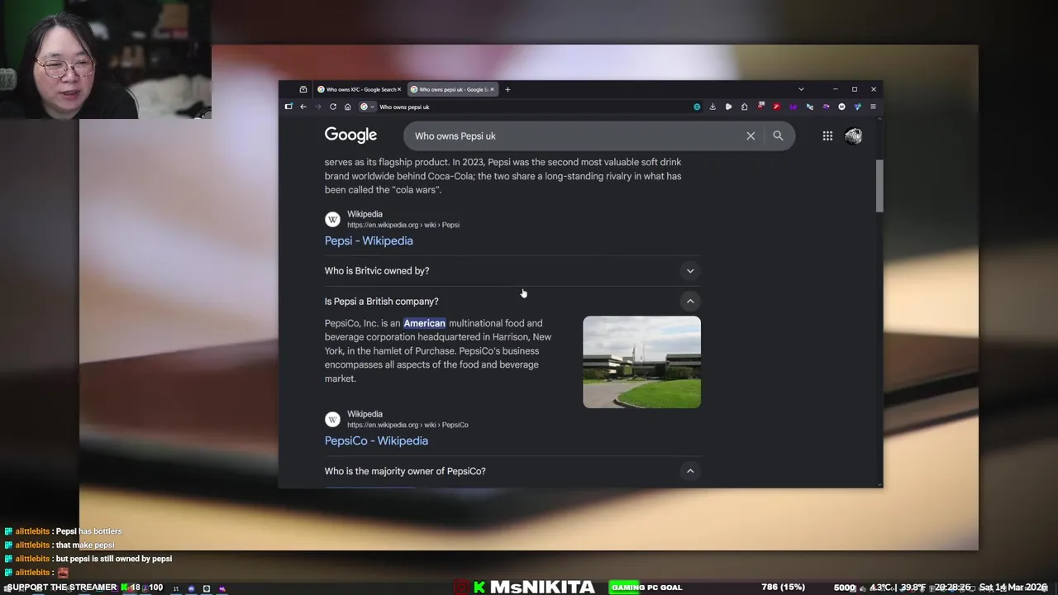Open the Google account avatar
The image size is (1058, 595).
click(854, 136)
